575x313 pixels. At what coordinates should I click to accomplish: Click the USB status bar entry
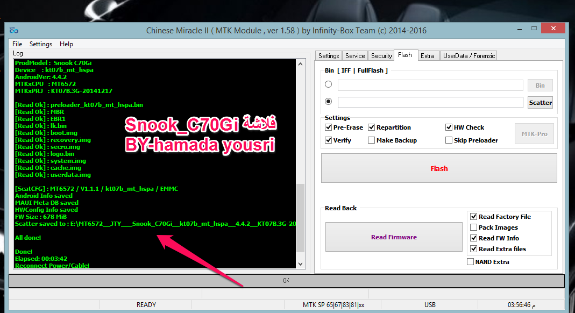430,304
